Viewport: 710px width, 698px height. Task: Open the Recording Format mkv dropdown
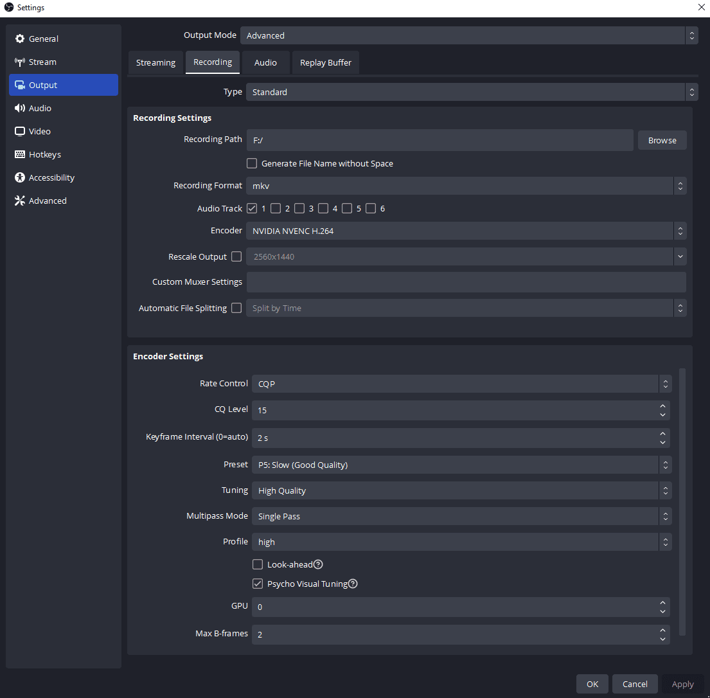466,186
